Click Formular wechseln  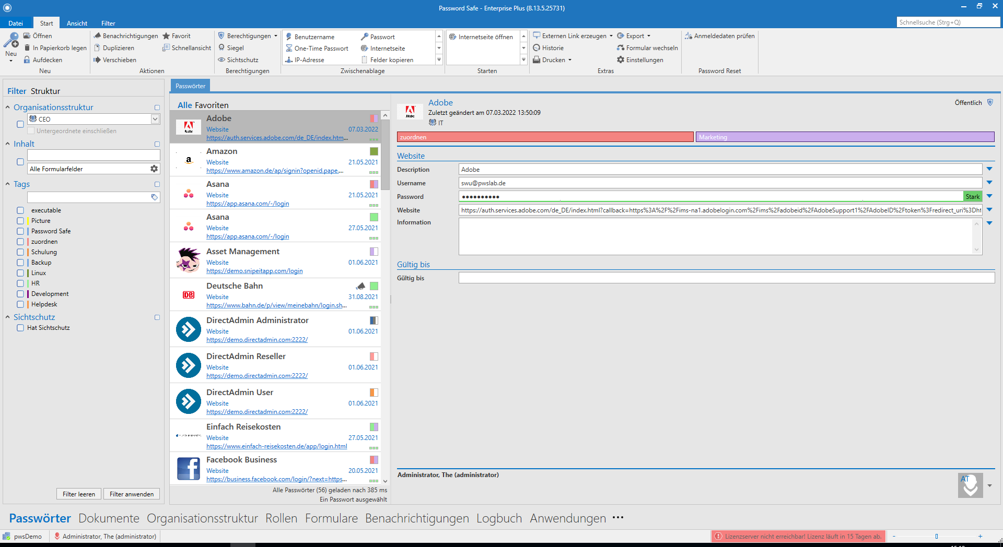click(647, 48)
